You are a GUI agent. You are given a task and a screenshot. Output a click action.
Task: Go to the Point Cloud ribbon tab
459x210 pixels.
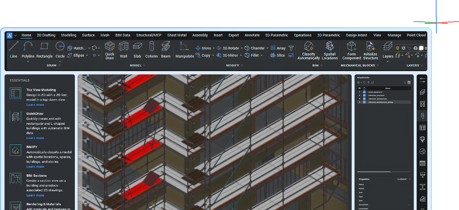pyautogui.click(x=416, y=35)
